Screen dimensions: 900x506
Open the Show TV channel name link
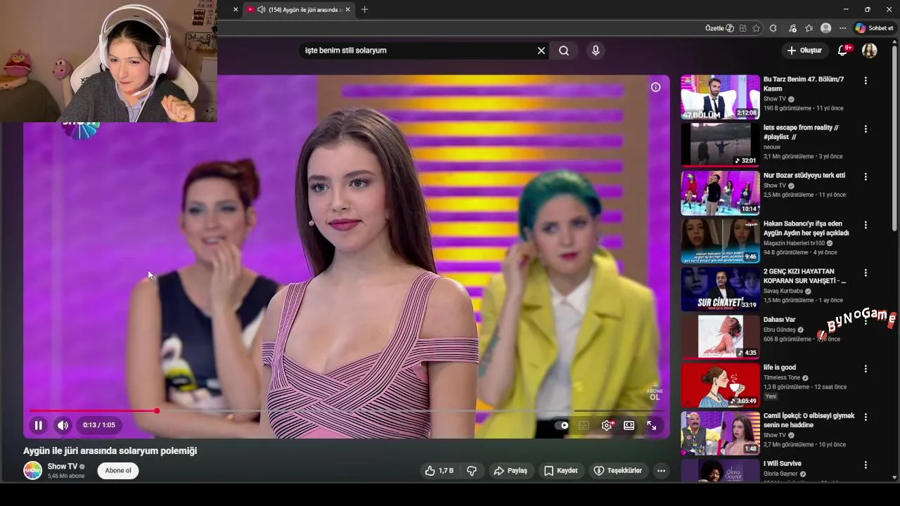[x=63, y=467]
